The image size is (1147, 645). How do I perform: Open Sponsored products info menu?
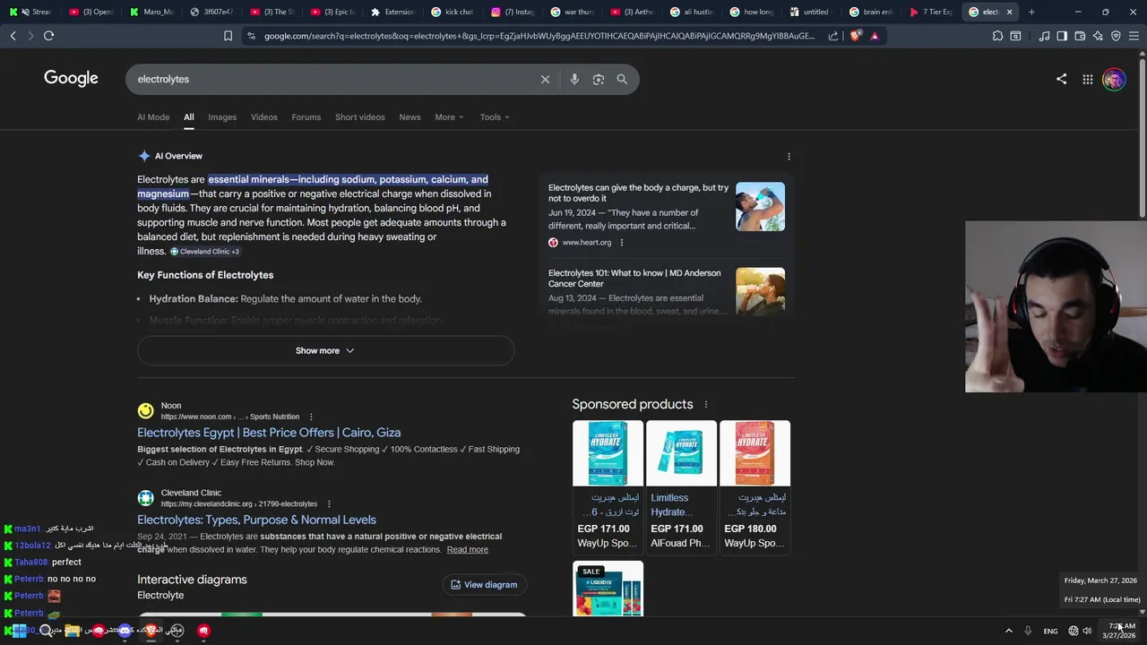point(705,404)
